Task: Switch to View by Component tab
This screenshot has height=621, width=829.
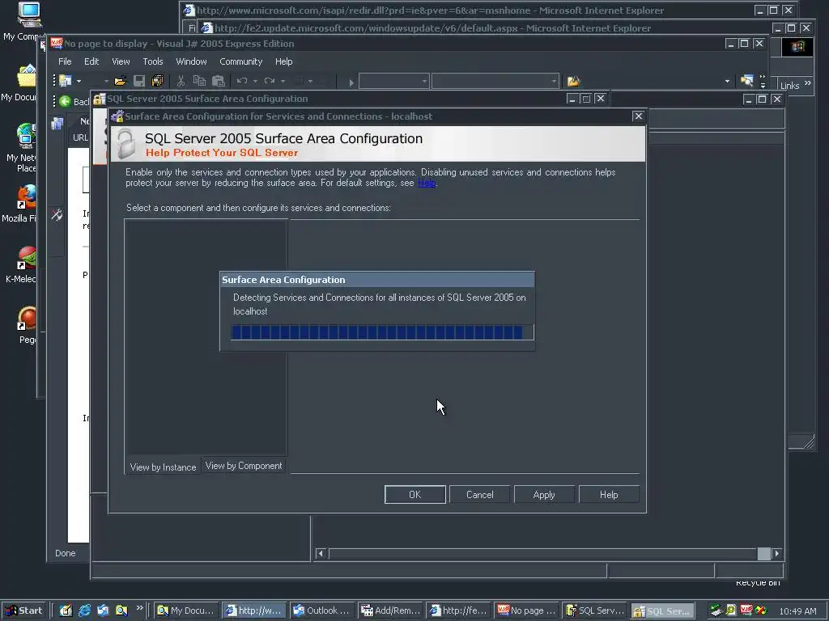Action: (244, 466)
